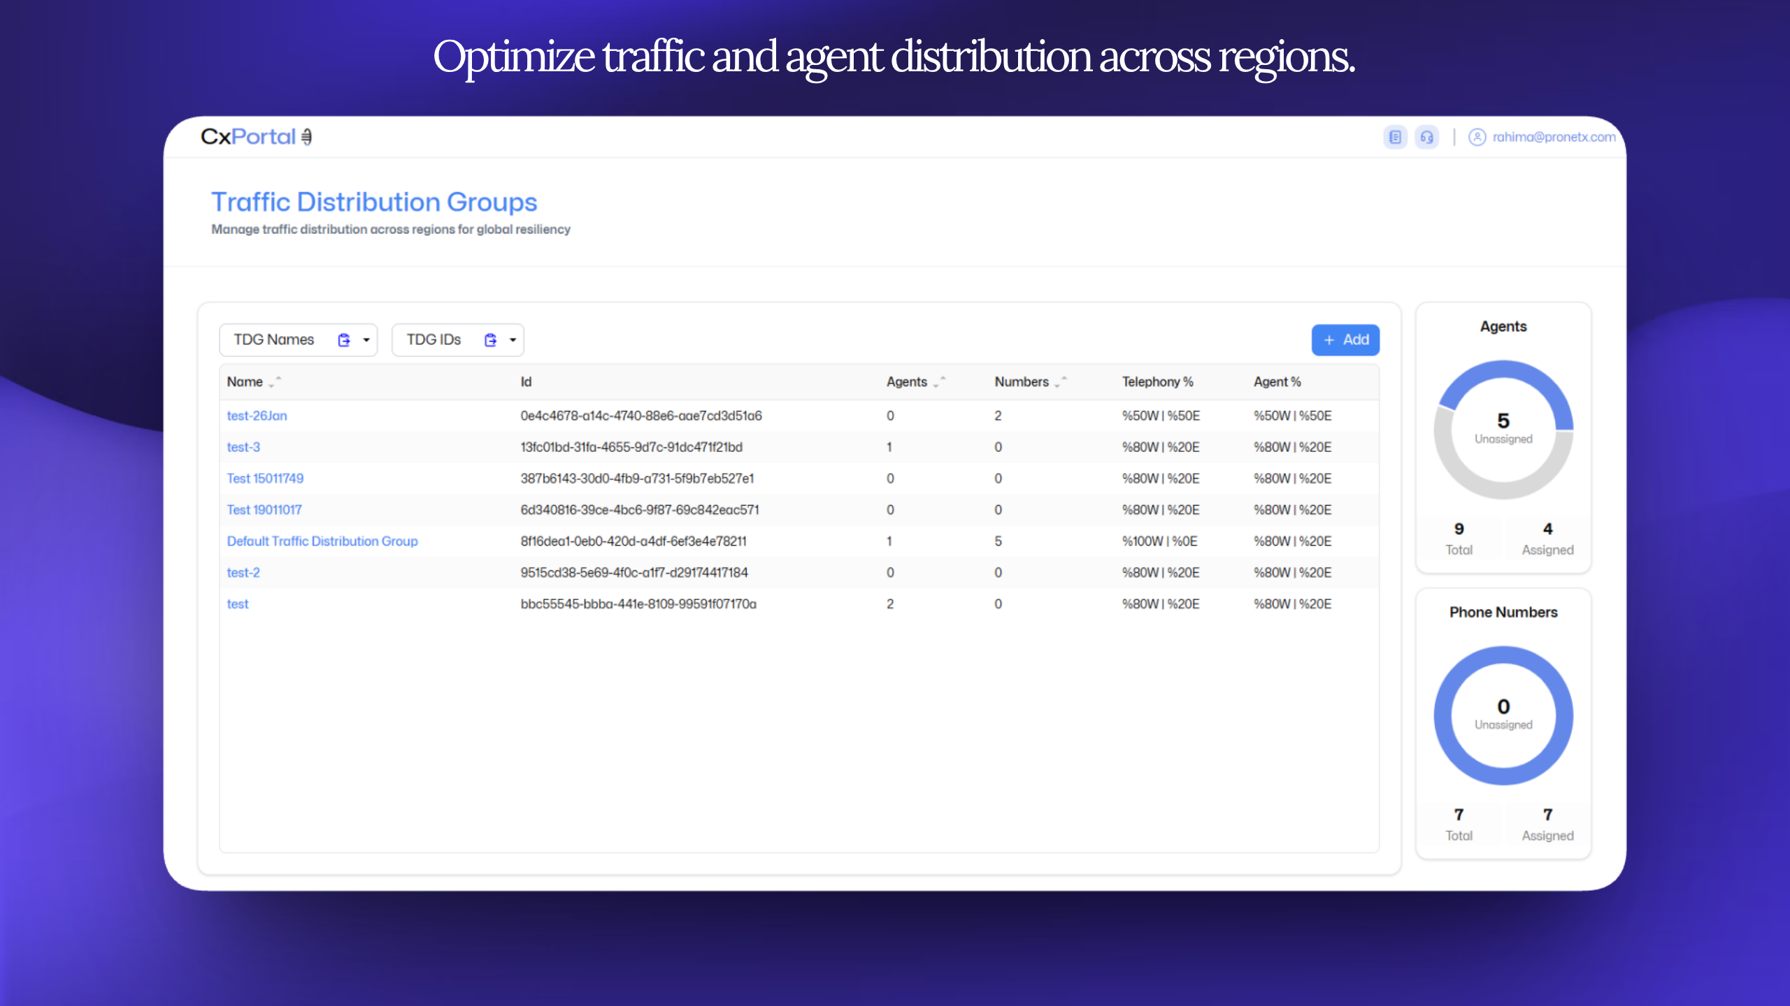Open Default Traffic Distribution Group link
Image resolution: width=1790 pixels, height=1006 pixels.
click(322, 541)
